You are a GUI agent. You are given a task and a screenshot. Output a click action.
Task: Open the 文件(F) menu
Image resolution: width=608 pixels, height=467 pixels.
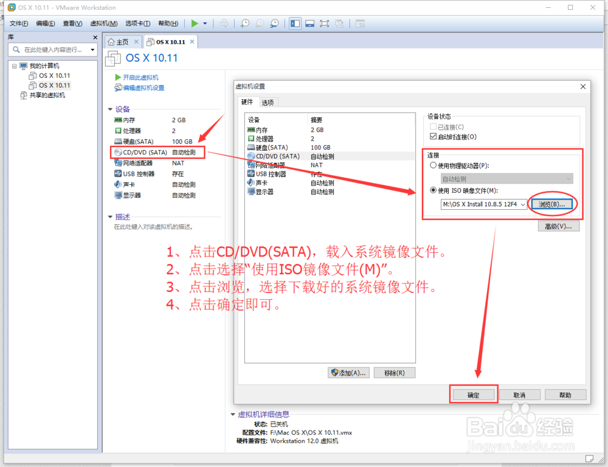19,24
